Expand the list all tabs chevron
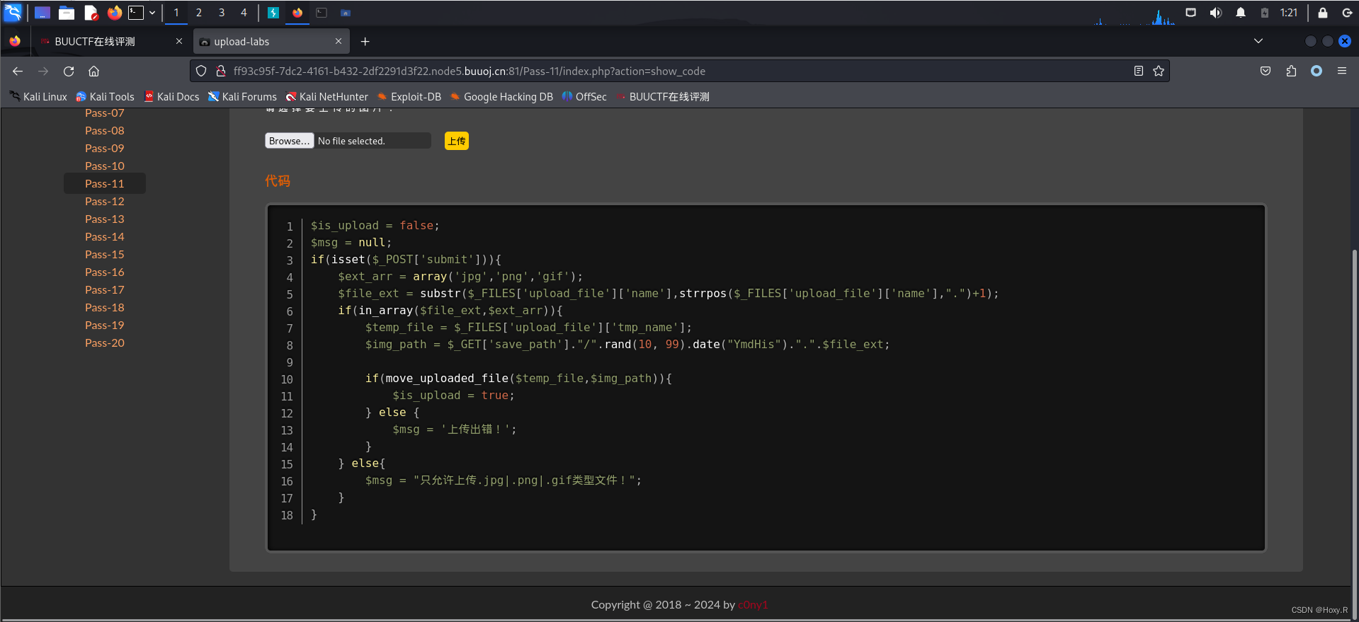 click(1258, 41)
